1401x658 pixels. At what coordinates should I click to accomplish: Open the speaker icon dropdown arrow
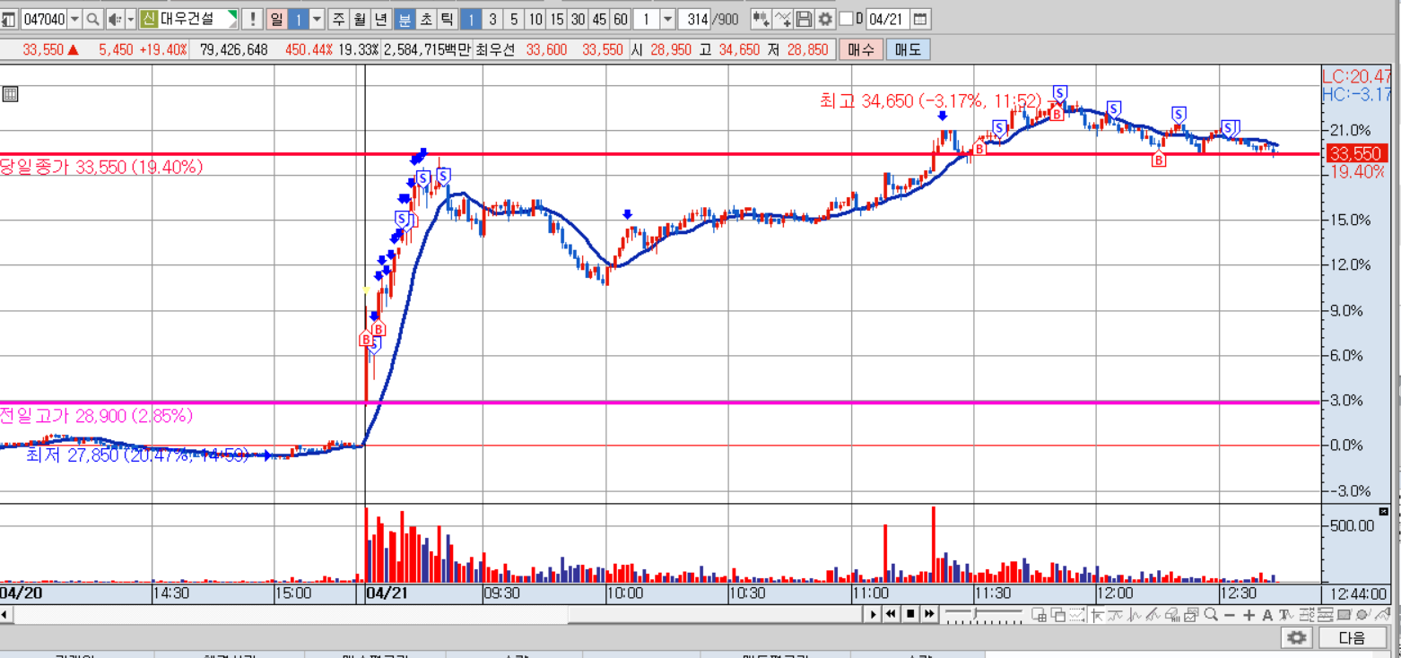(130, 19)
